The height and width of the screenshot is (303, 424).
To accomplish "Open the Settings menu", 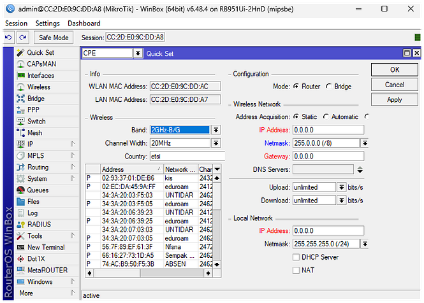I will point(48,24).
